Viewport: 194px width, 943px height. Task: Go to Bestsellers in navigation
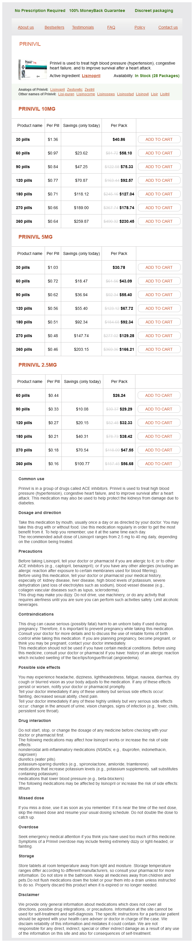54,28
